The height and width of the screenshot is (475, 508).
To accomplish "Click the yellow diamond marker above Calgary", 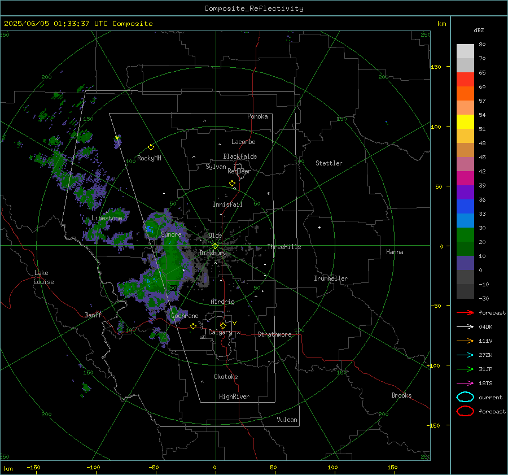I will (223, 325).
